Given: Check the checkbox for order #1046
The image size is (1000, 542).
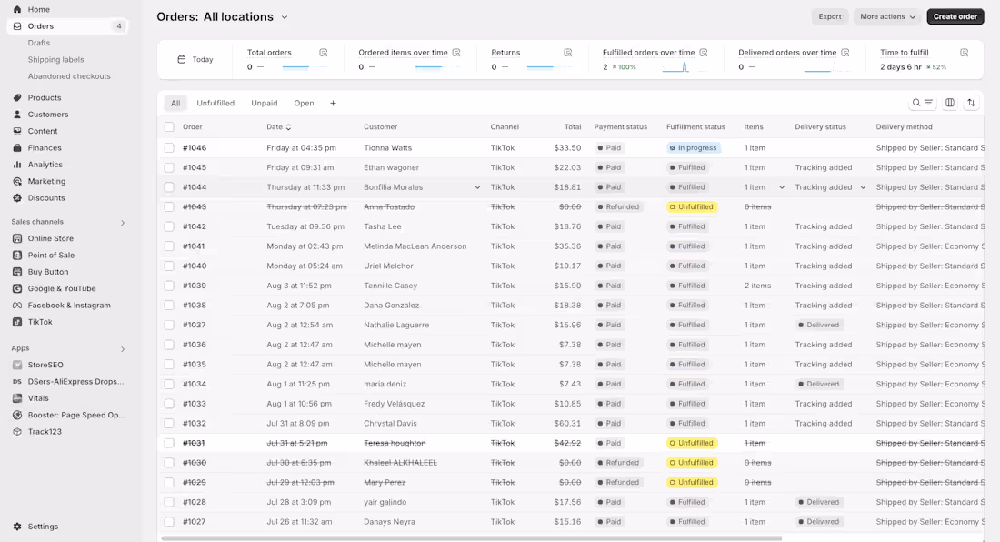Looking at the screenshot, I should [x=168, y=147].
